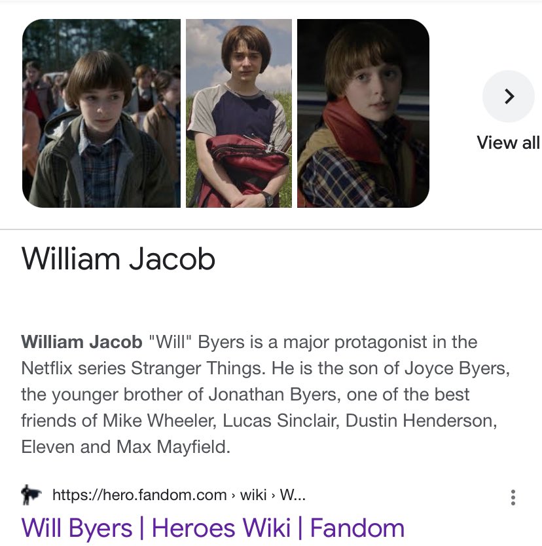Click Heroes Wiki in the result title
The height and width of the screenshot is (546, 542).
point(221,528)
